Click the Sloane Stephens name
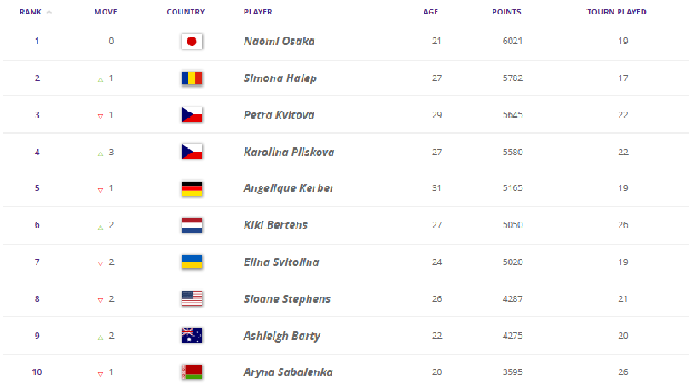 tap(287, 299)
